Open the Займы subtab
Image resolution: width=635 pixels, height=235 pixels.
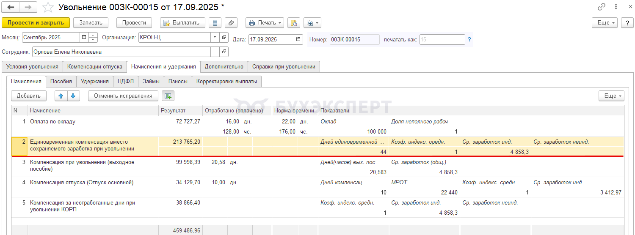click(x=151, y=81)
